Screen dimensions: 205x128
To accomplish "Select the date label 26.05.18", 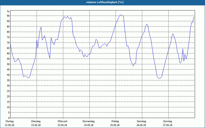I will 141,125.
